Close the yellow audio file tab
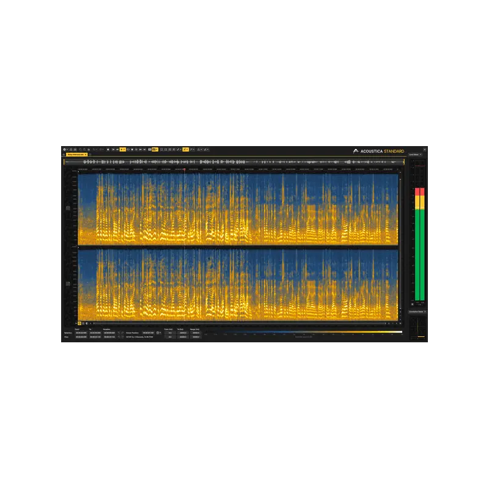 (x=86, y=155)
